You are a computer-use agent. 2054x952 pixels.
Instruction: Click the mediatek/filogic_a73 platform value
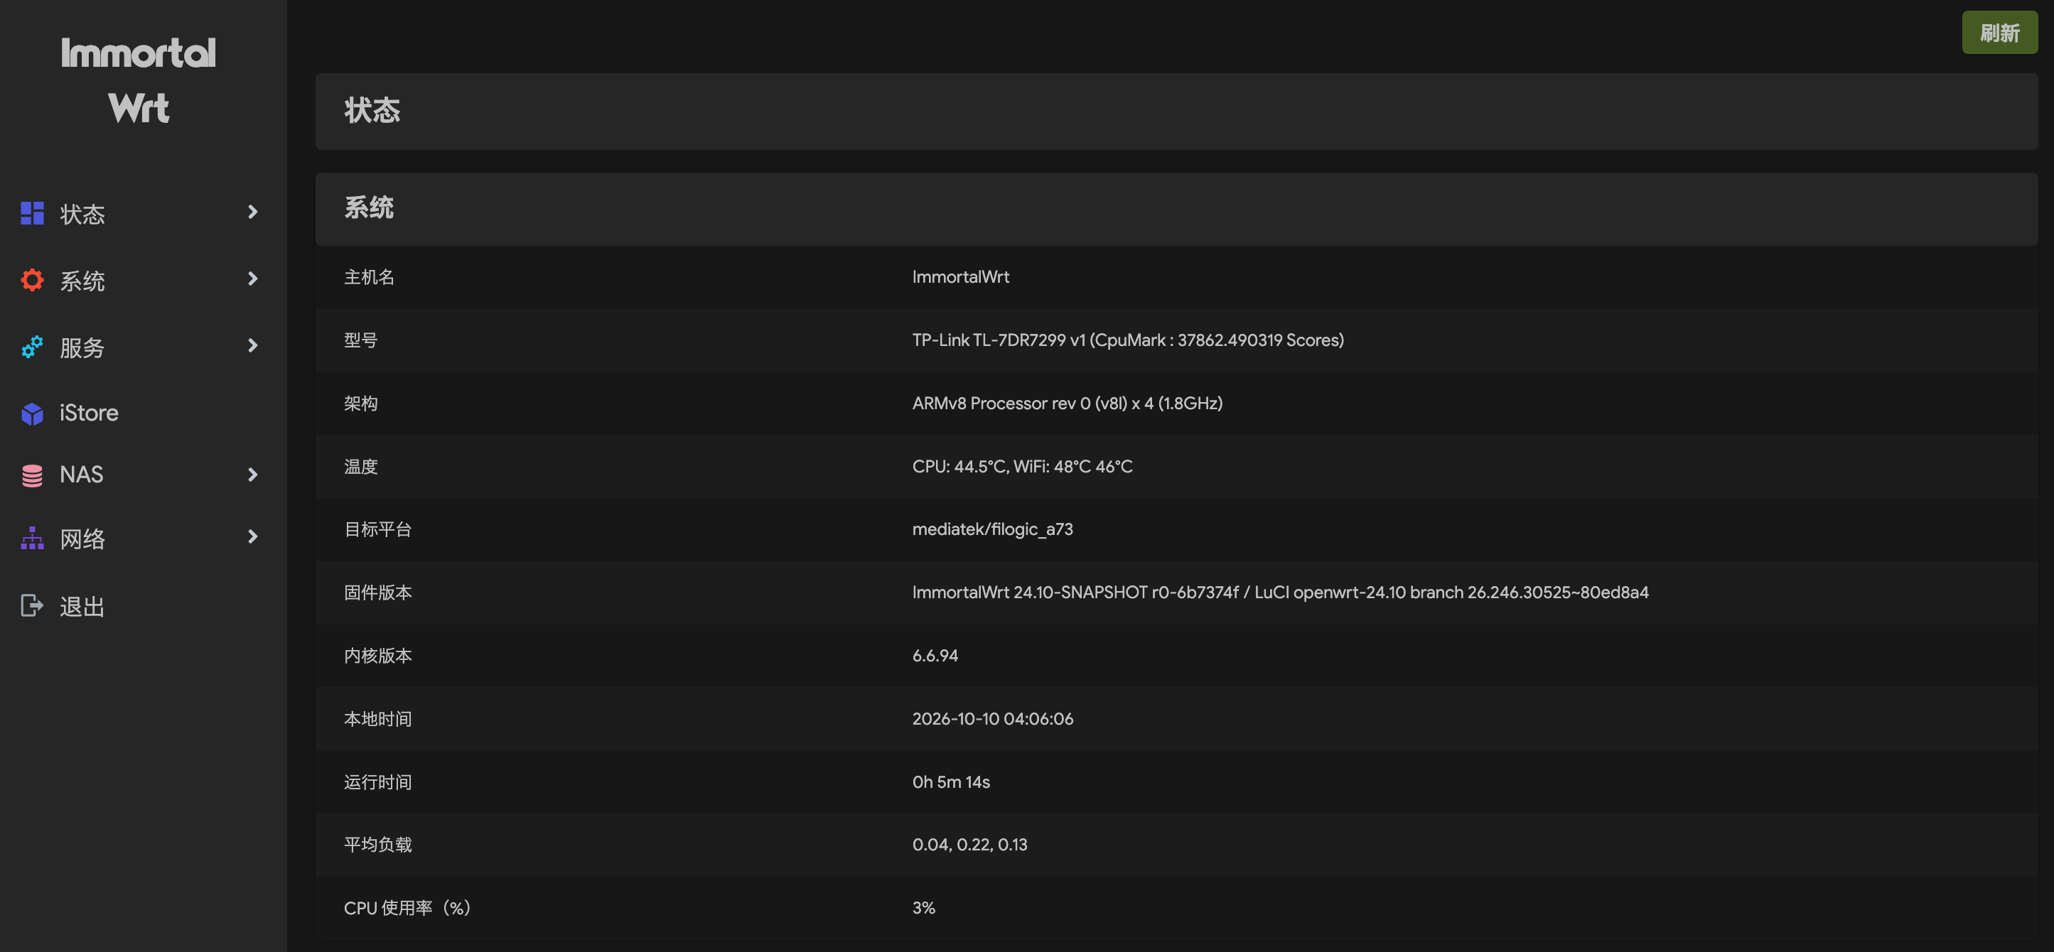tap(993, 529)
